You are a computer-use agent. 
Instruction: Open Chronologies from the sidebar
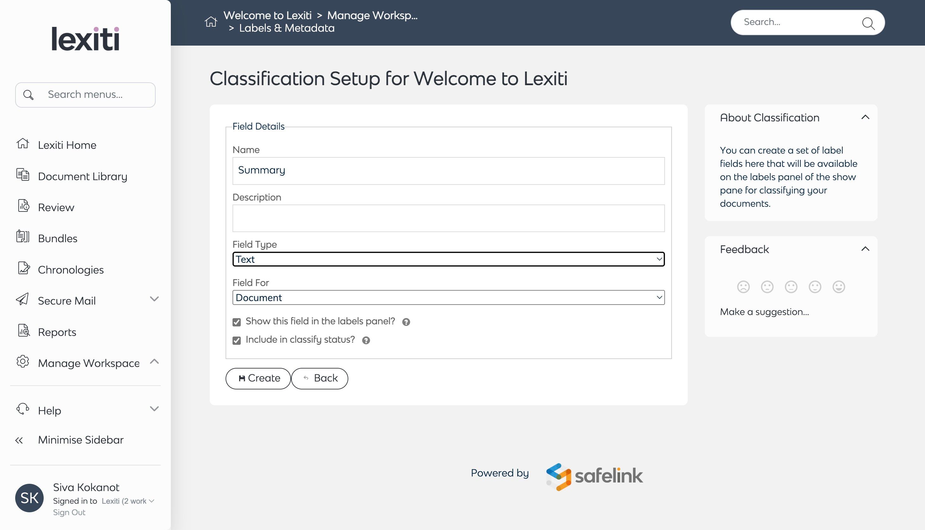71,270
